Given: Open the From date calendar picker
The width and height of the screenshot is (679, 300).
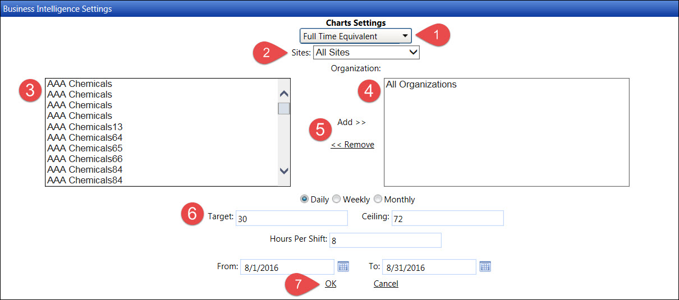Looking at the screenshot, I should [343, 267].
